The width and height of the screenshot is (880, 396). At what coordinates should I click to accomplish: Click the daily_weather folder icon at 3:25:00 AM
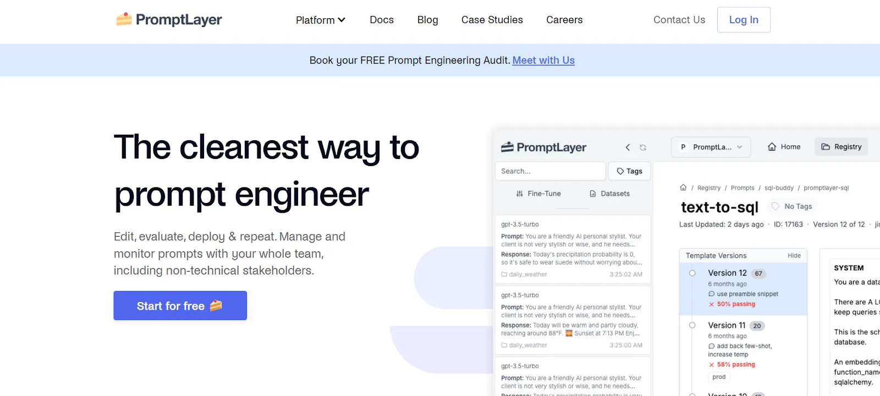pos(504,345)
